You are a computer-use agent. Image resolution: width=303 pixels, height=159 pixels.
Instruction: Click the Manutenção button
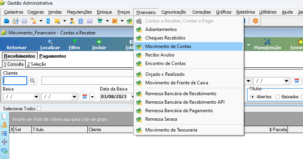[267, 44]
